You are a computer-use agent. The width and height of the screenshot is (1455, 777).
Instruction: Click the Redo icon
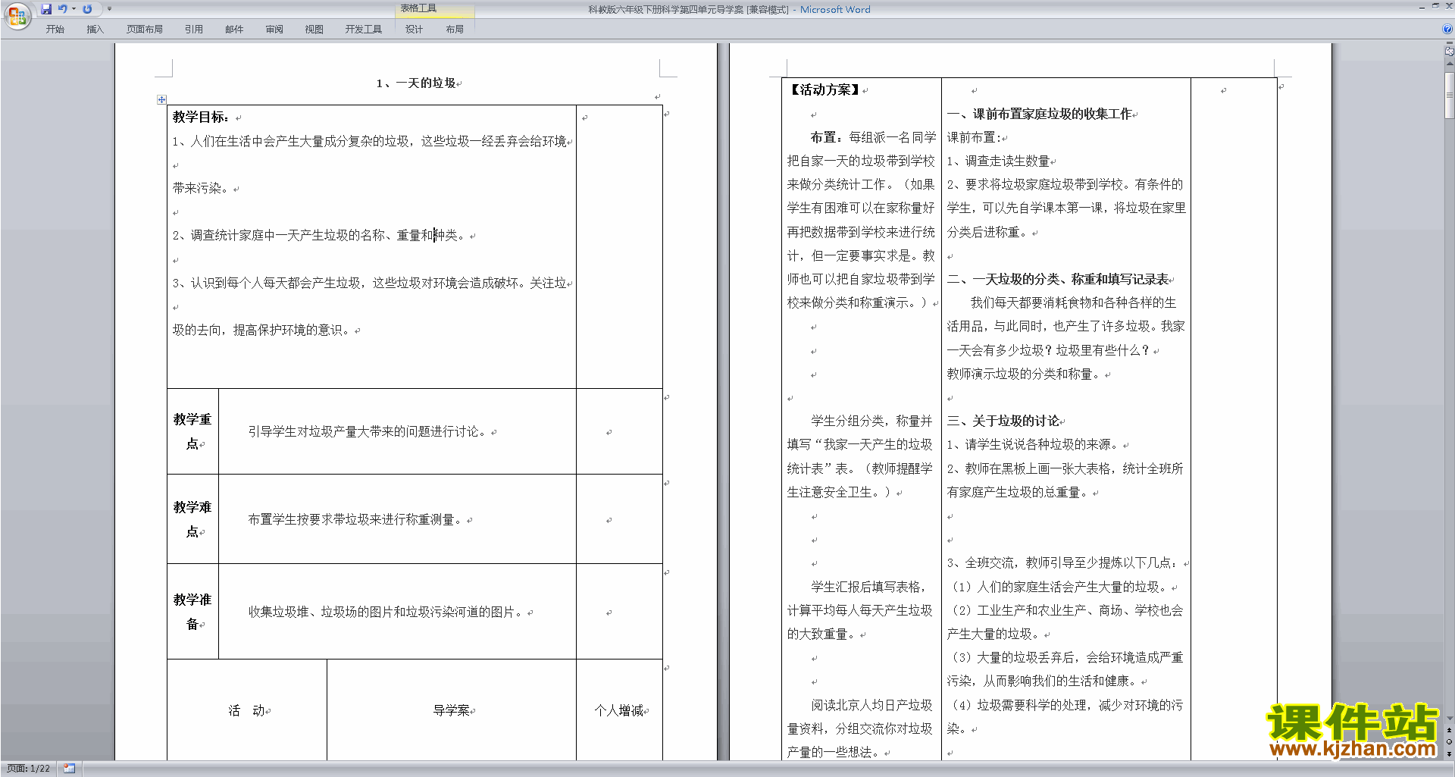pyautogui.click(x=87, y=9)
